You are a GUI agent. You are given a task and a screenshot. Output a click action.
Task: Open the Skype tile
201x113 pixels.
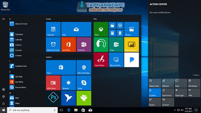[84, 83]
